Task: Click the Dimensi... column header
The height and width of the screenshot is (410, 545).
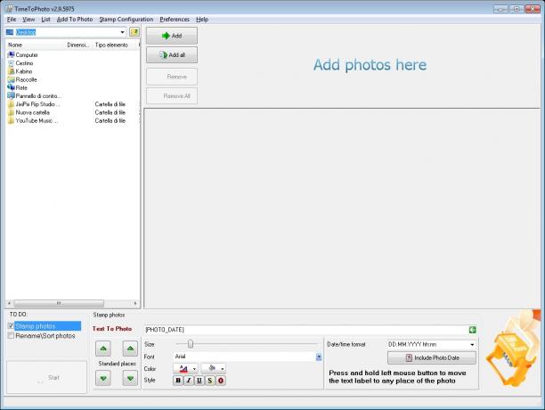Action: click(78, 45)
